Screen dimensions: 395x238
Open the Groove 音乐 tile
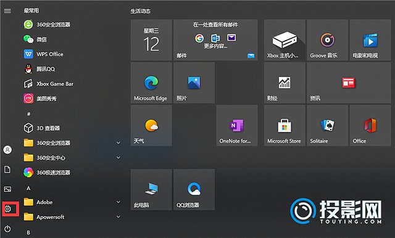[328, 40]
